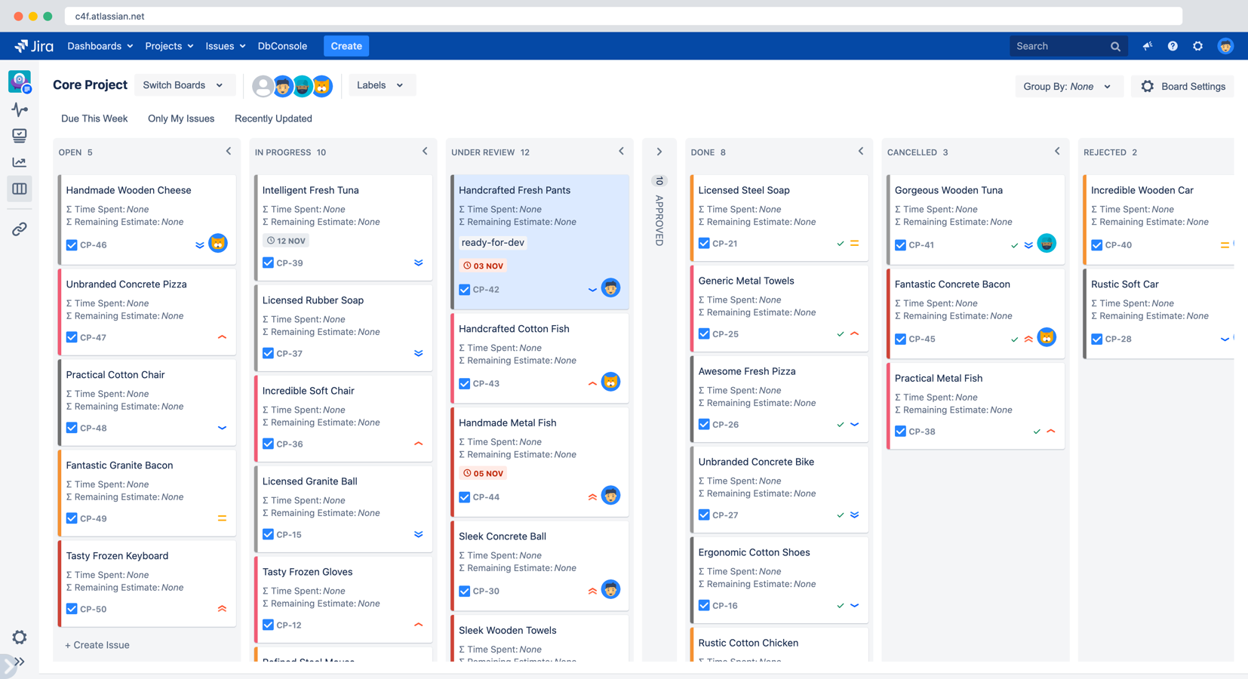Screen dimensions: 1248x679
Task: Toggle the checkbox on issue CP-46
Action: (72, 245)
